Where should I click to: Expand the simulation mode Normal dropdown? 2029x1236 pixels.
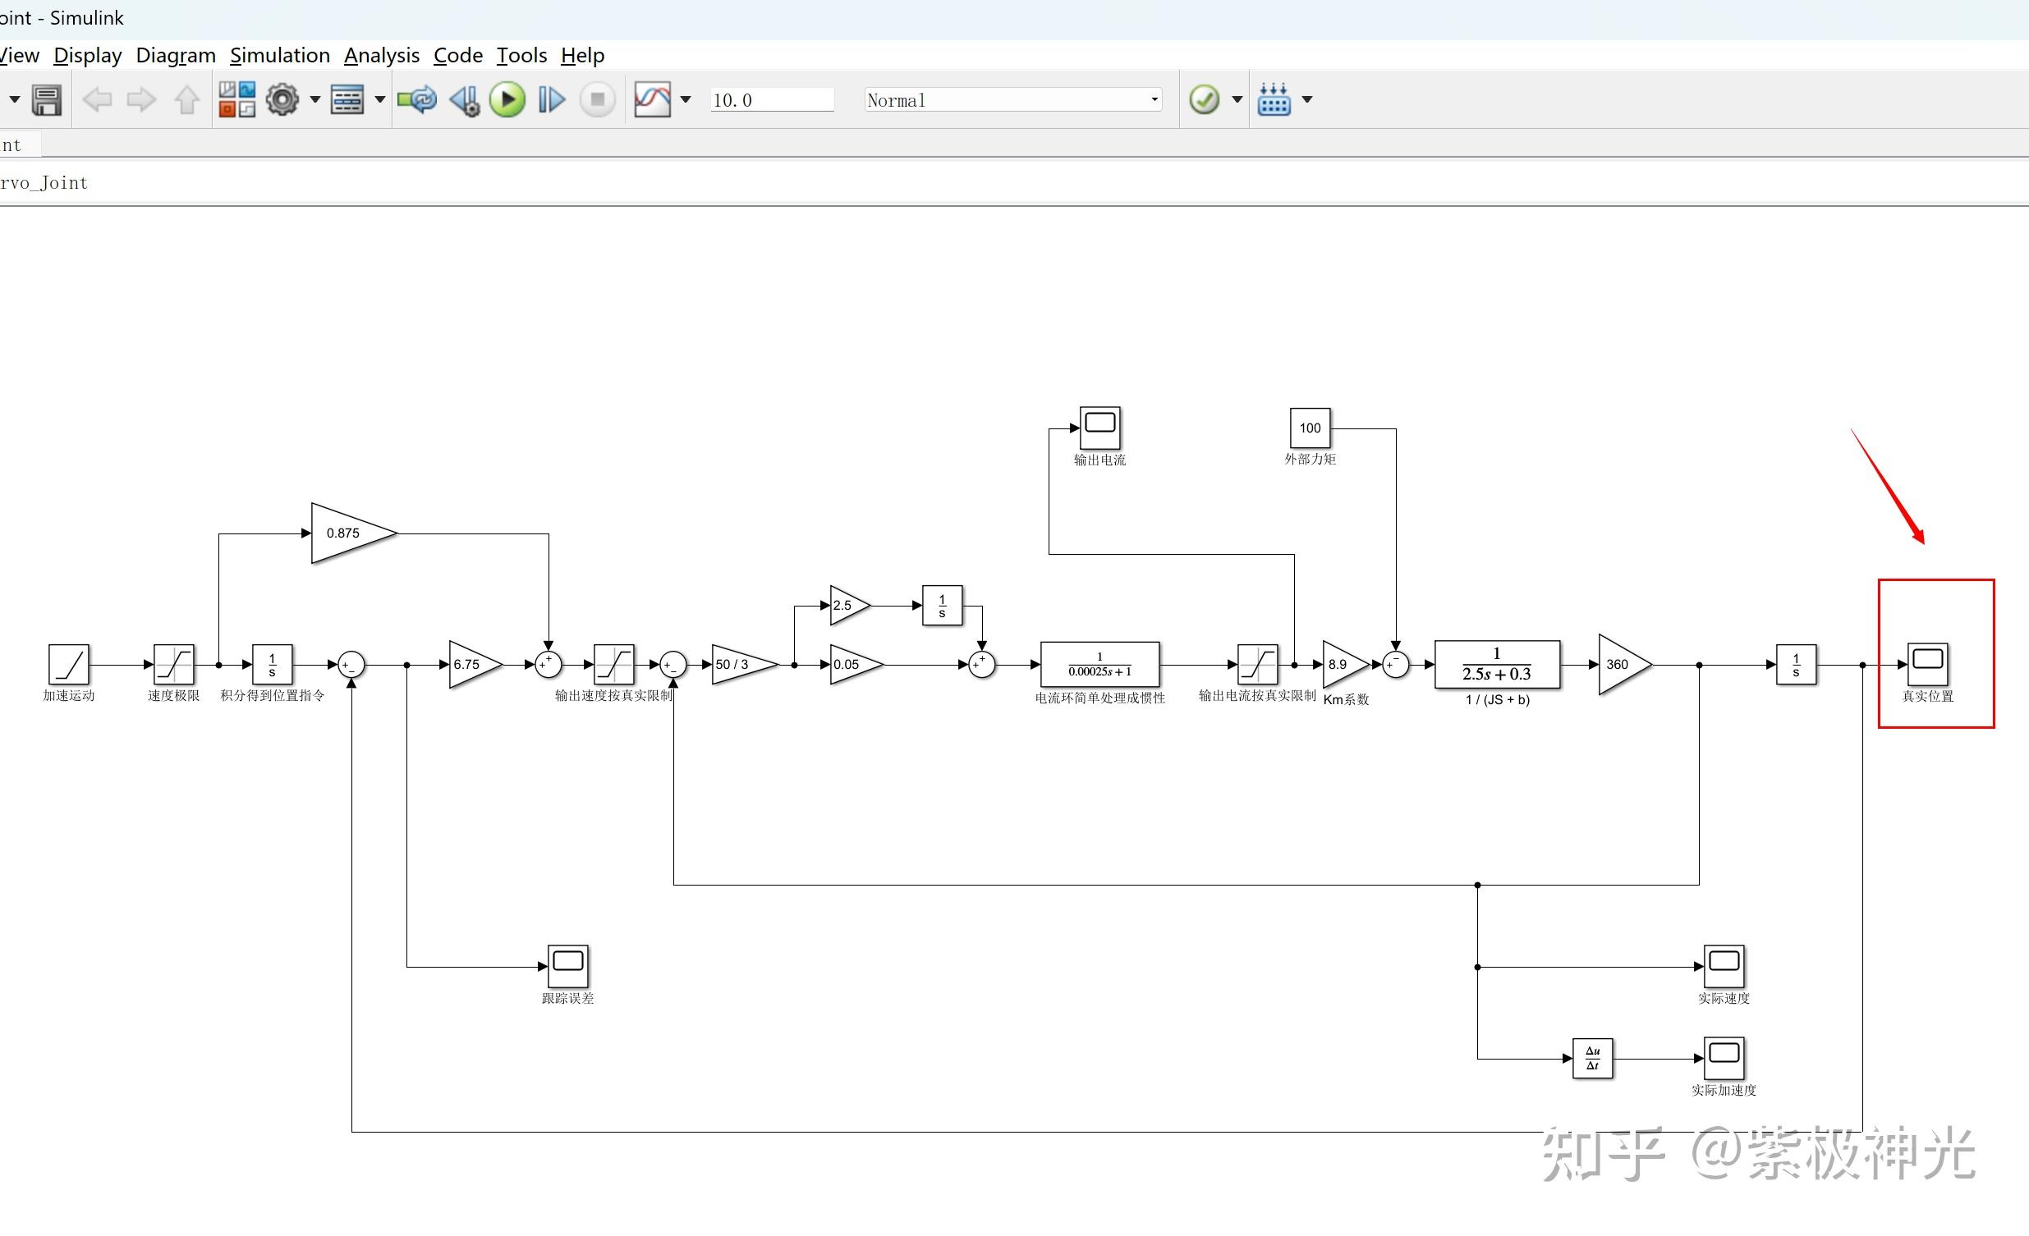click(1154, 100)
